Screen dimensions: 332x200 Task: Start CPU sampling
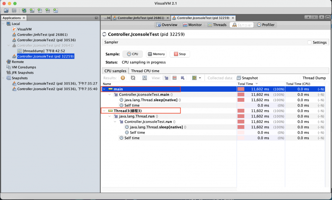tap(133, 54)
